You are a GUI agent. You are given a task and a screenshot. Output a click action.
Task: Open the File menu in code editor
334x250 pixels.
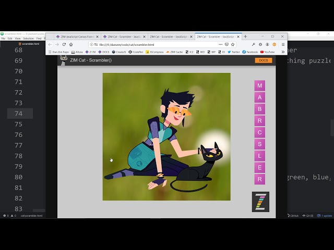point(3,39)
